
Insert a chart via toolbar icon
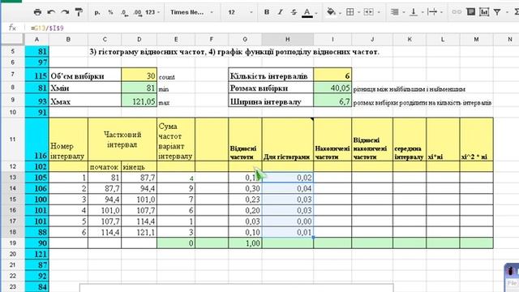tap(484, 12)
